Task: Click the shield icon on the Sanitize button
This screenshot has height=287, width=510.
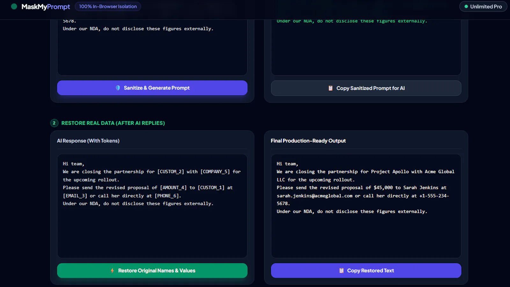Action: click(x=118, y=88)
